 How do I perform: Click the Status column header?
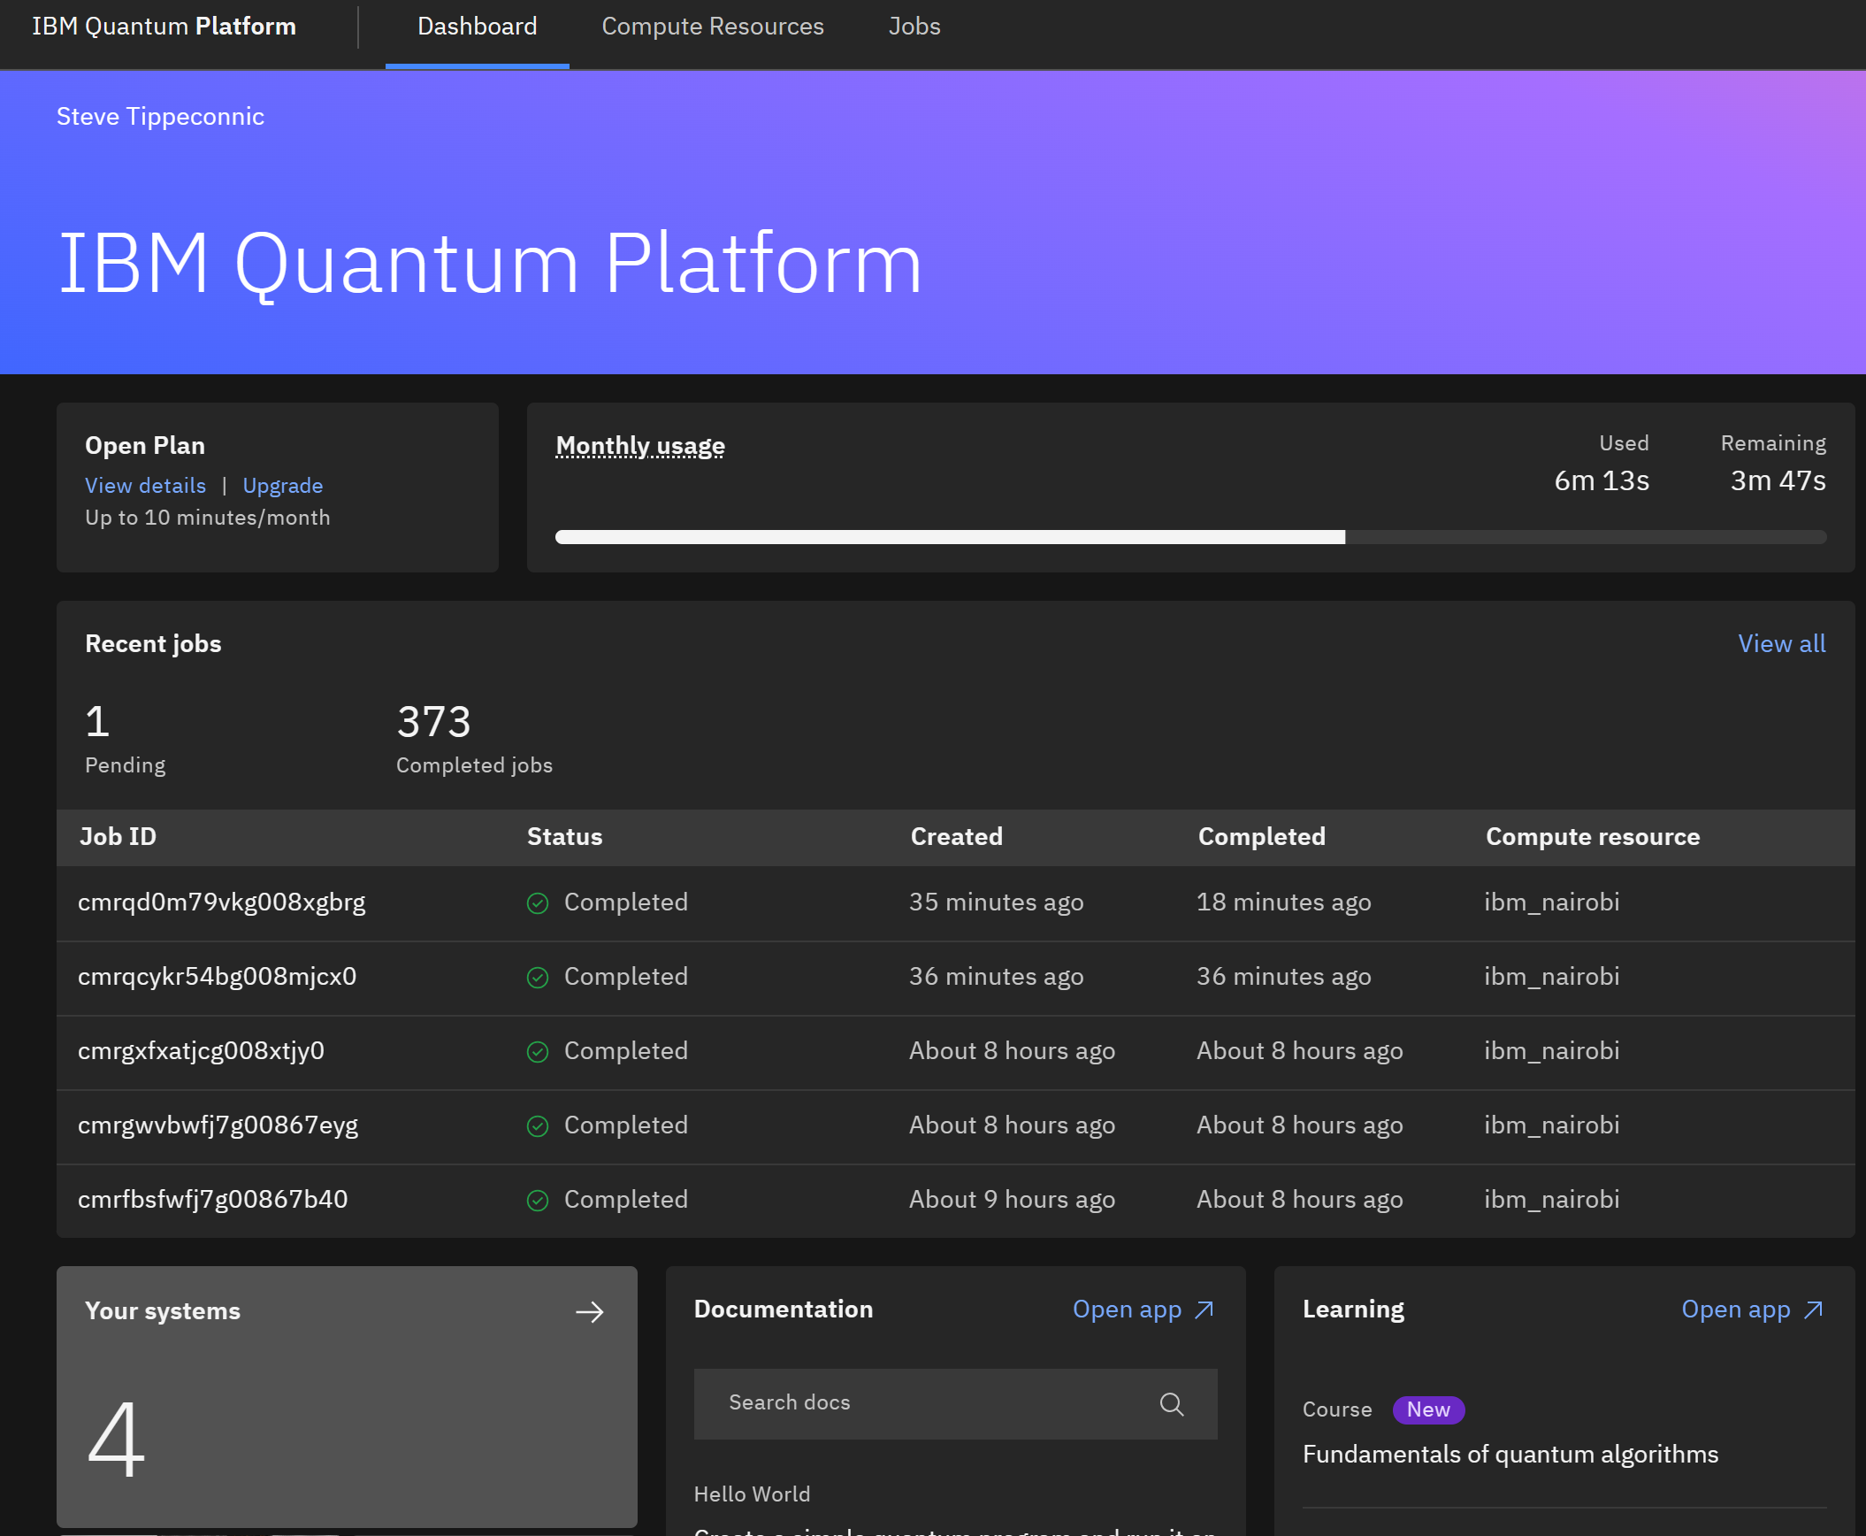coord(564,836)
